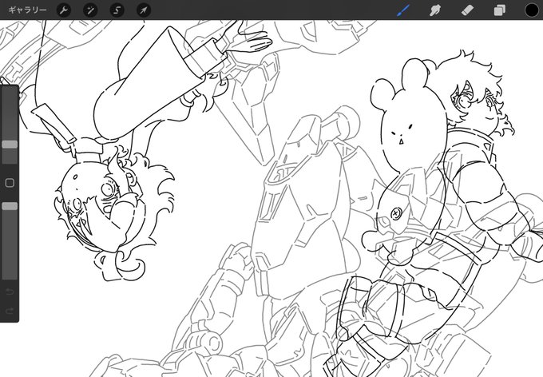Open the Adjustments magic wand menu

coord(90,10)
